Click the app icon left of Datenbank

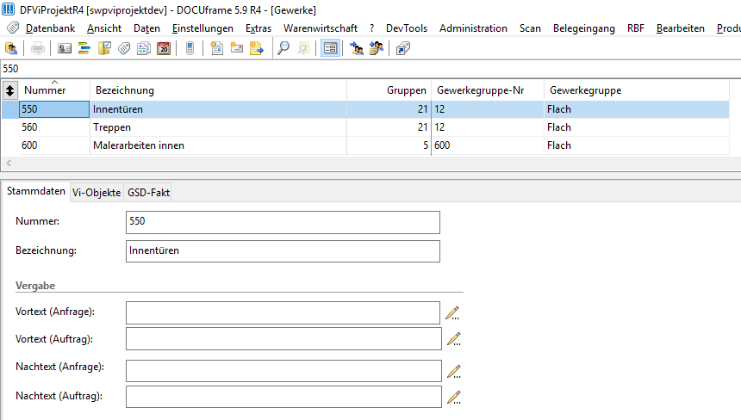[x=13, y=28]
